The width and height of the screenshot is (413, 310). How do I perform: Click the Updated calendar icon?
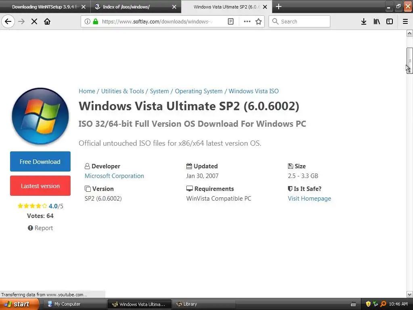[x=189, y=166]
